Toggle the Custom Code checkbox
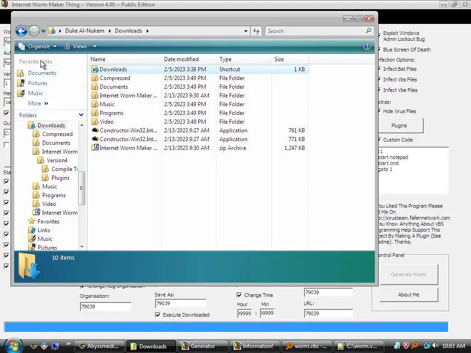Screen dimensions: 471x353 379,140
